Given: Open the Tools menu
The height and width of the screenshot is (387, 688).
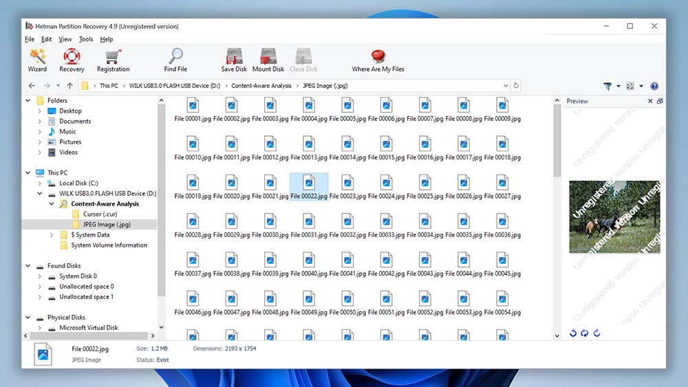Looking at the screenshot, I should [86, 39].
